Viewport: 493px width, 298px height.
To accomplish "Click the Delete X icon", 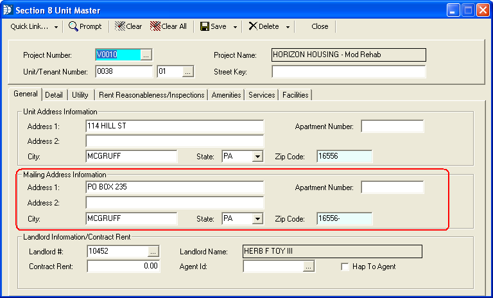I will point(253,26).
